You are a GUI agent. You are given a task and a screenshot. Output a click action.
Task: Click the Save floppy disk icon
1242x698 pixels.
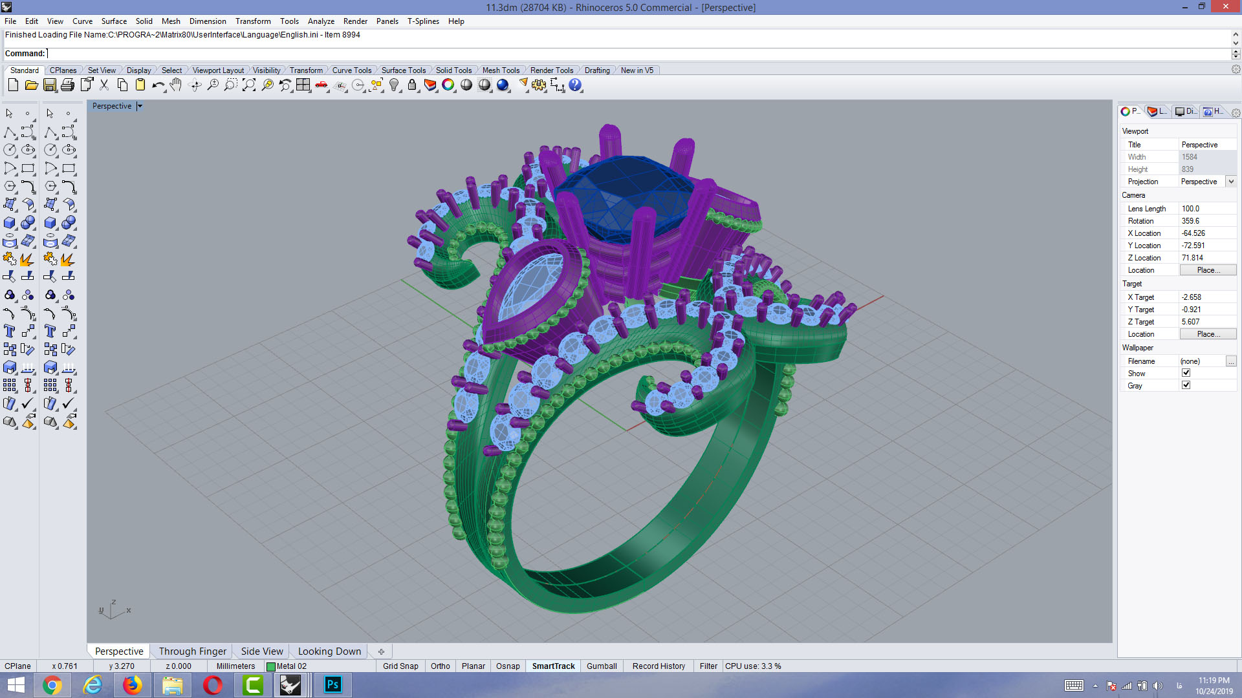[x=49, y=85]
